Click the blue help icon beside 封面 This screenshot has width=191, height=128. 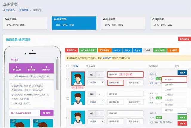pos(77,66)
